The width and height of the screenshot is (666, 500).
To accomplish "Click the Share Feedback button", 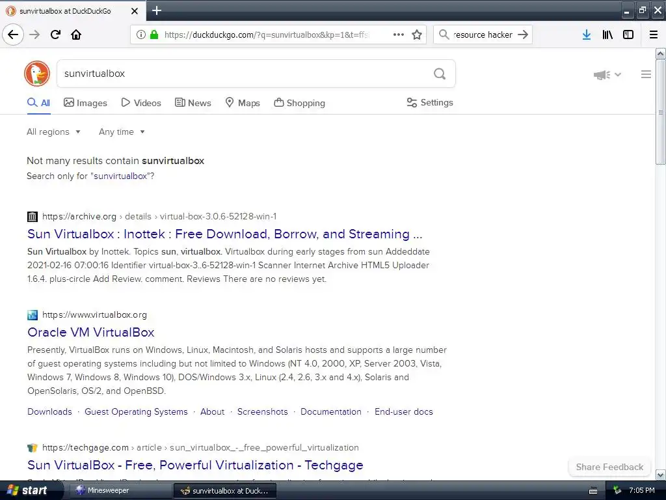I will point(609,467).
